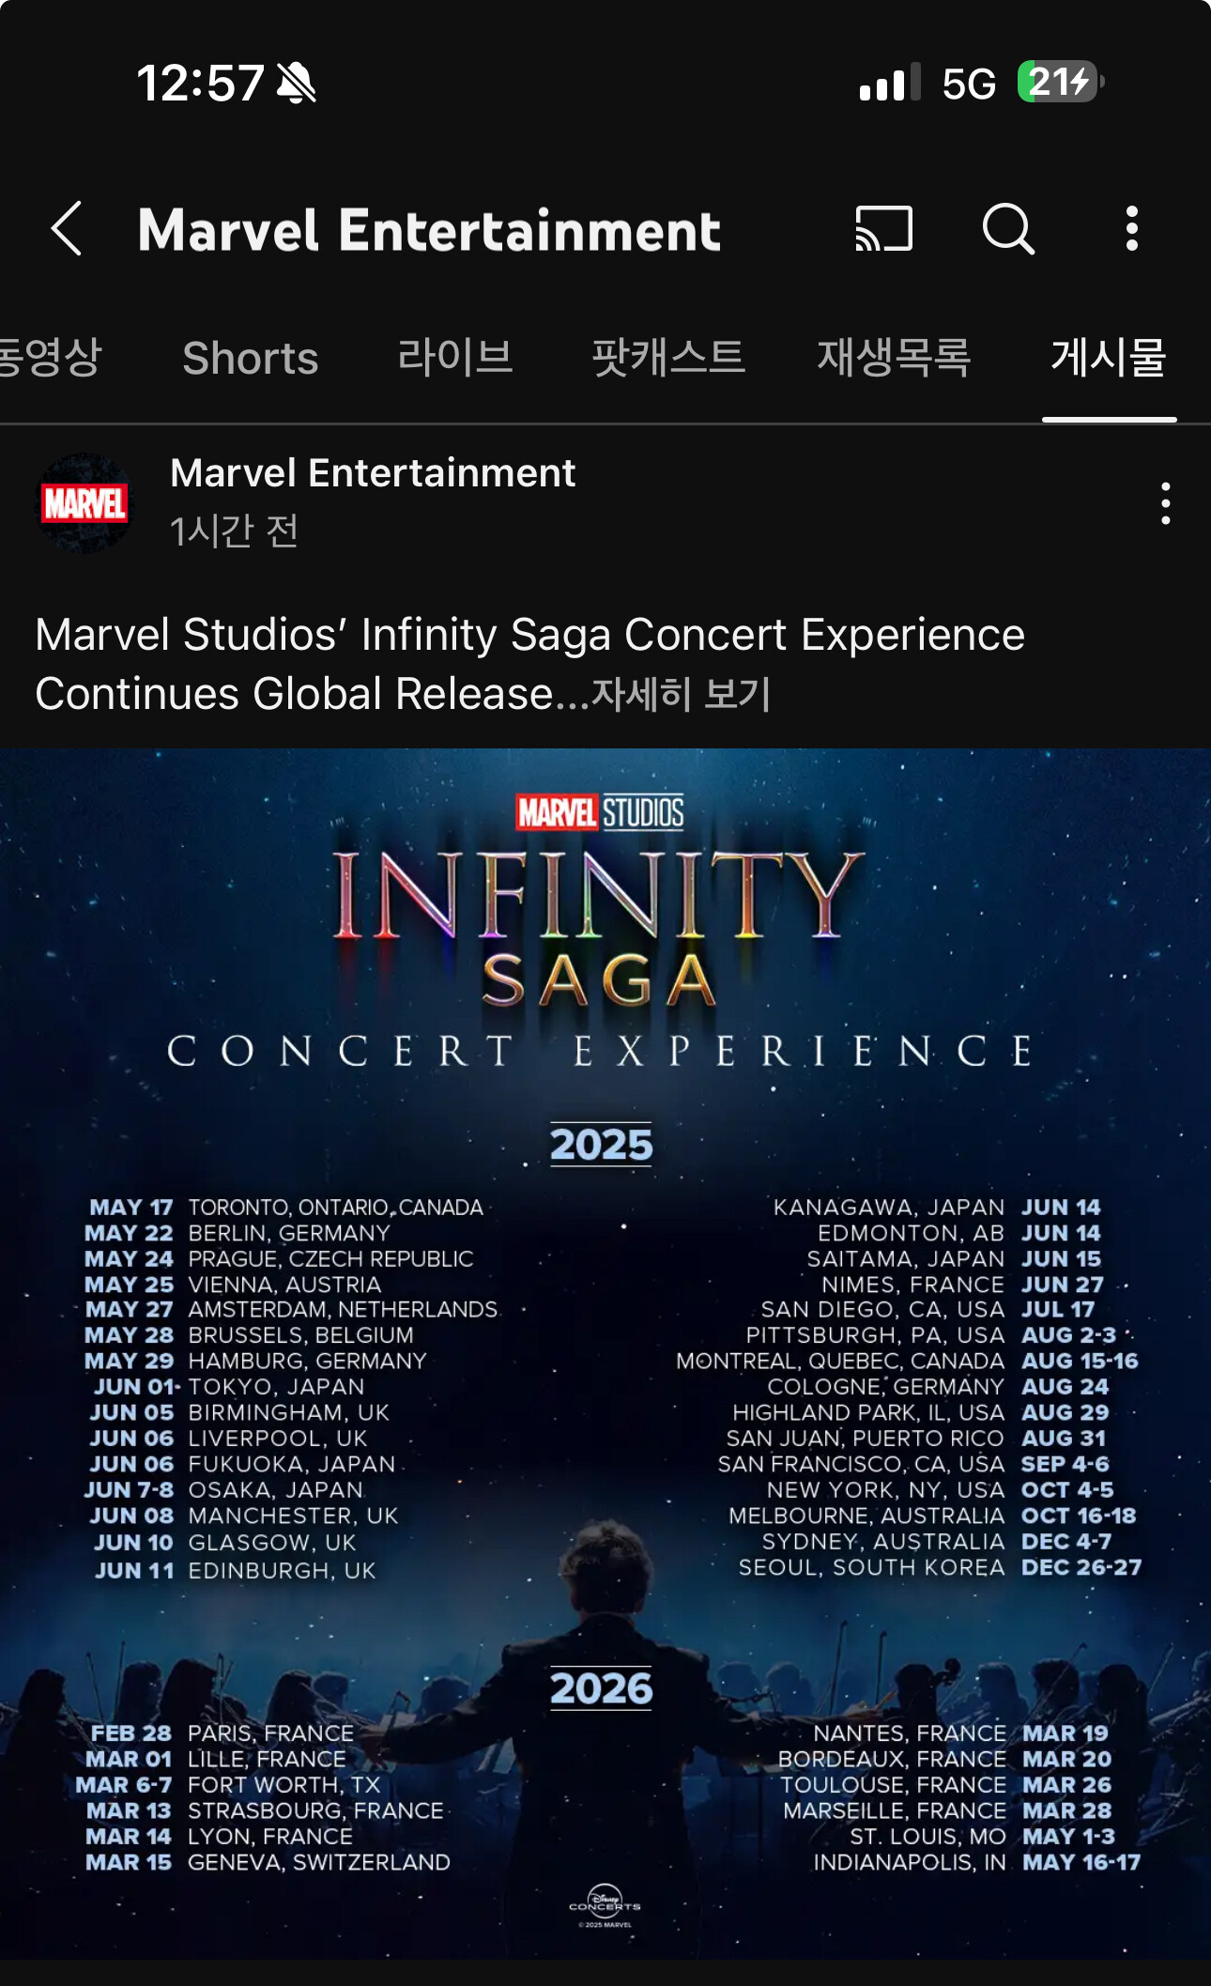Open the post's three-dot options menu
The height and width of the screenshot is (1986, 1211).
tap(1165, 503)
